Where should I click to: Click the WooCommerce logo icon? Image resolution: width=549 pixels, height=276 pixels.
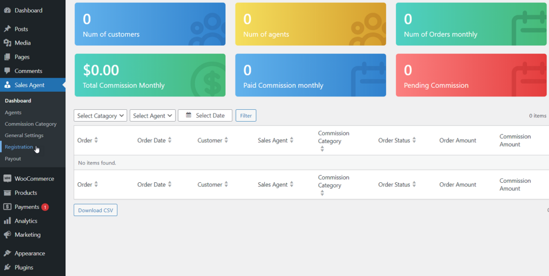7,178
